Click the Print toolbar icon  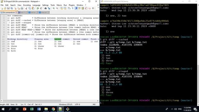tap(22, 8)
